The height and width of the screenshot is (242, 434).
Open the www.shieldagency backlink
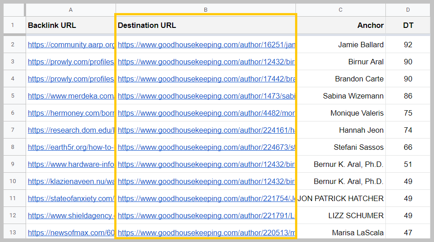(x=71, y=215)
